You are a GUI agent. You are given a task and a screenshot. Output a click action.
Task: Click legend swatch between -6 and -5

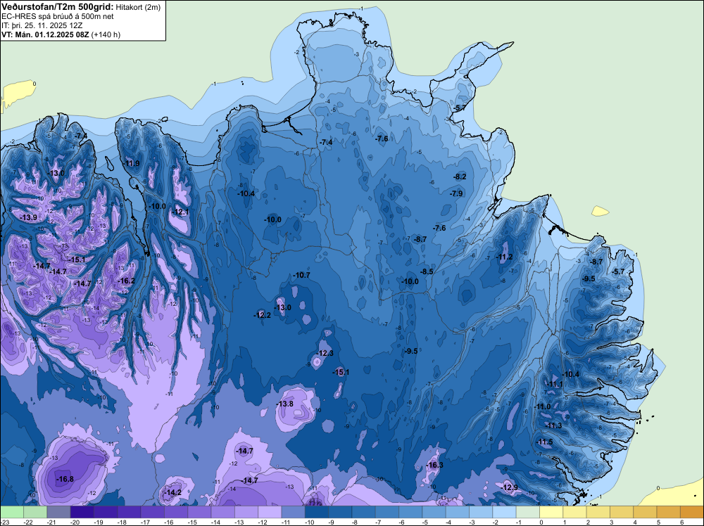point(410,512)
